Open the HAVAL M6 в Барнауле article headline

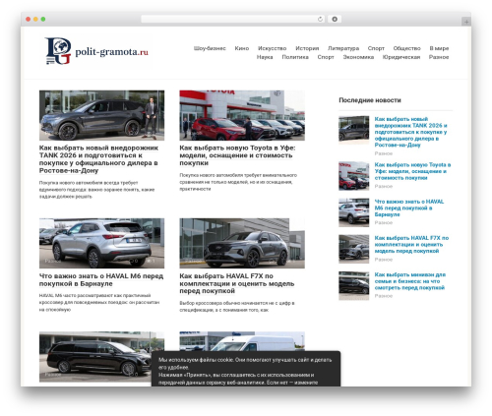tap(101, 279)
